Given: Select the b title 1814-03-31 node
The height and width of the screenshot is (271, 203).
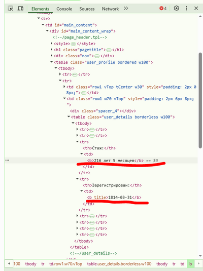Looking at the screenshot, I should [114, 198].
